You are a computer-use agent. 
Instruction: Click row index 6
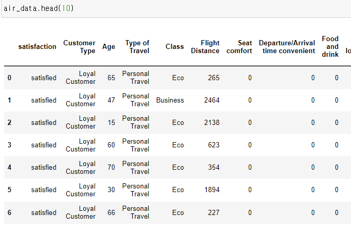click(9, 212)
